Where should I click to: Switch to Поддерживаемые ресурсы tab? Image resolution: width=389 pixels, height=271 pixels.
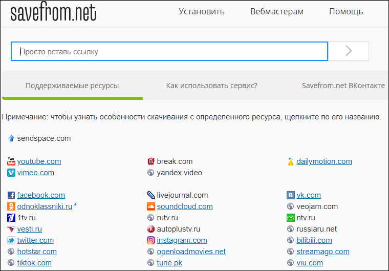(72, 86)
